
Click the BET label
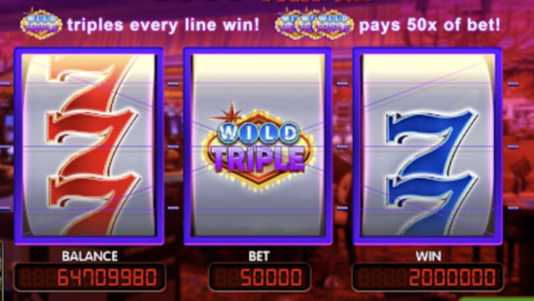(259, 256)
